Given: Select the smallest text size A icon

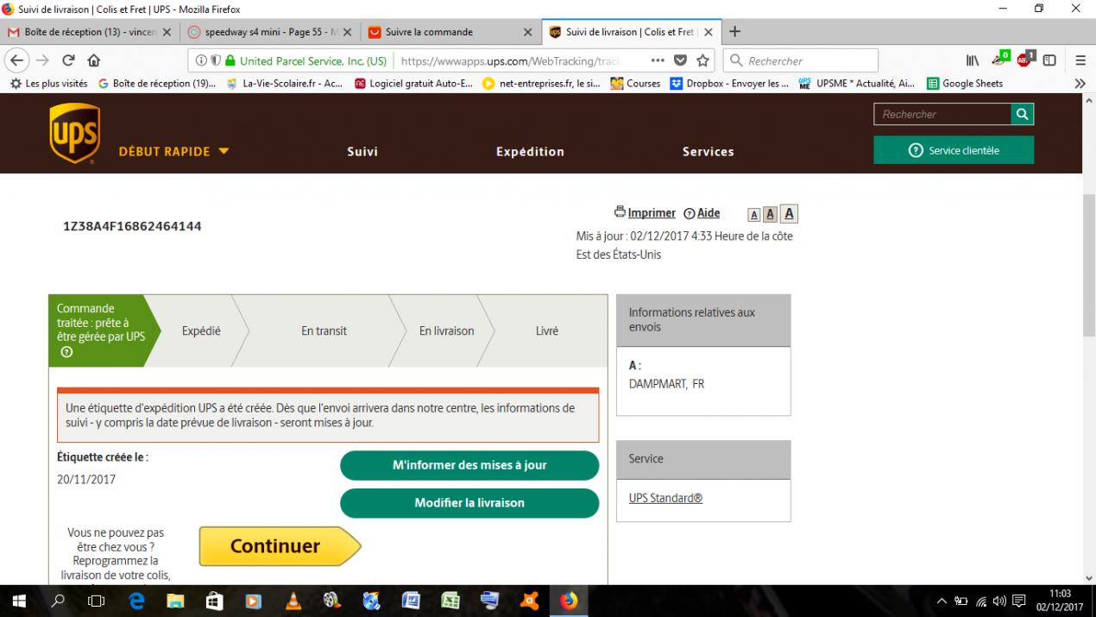Looking at the screenshot, I should [x=753, y=215].
